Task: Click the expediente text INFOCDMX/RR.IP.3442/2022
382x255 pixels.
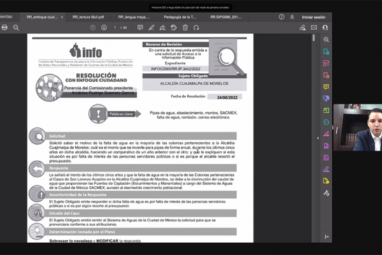Action: (176, 69)
